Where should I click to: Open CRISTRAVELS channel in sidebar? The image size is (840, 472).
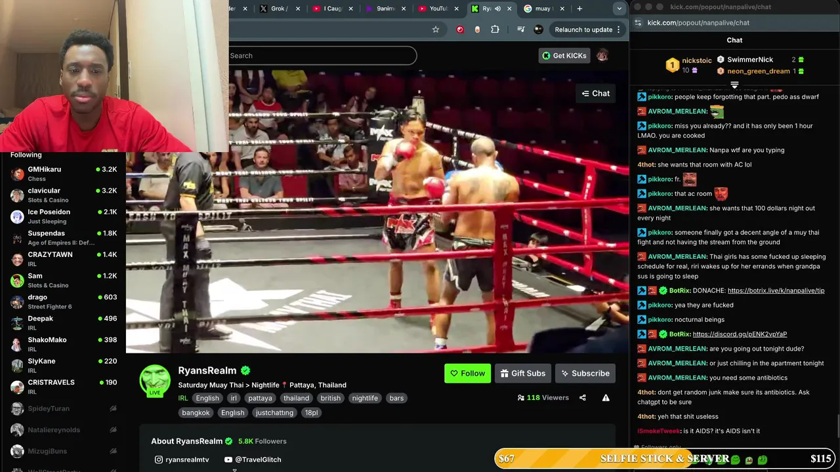coord(64,387)
